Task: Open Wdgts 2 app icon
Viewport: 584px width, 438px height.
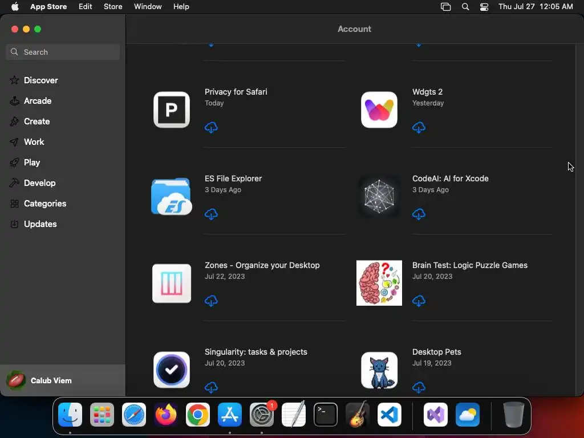Action: (379, 110)
